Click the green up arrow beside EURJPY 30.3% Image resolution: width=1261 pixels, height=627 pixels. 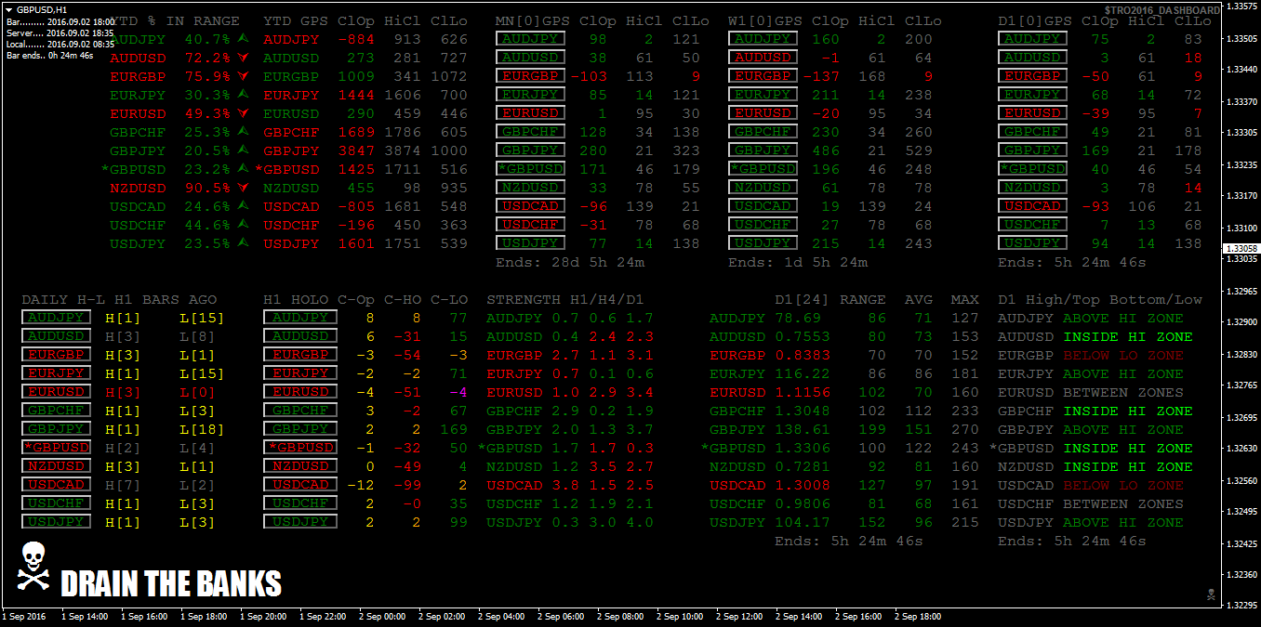click(x=244, y=94)
